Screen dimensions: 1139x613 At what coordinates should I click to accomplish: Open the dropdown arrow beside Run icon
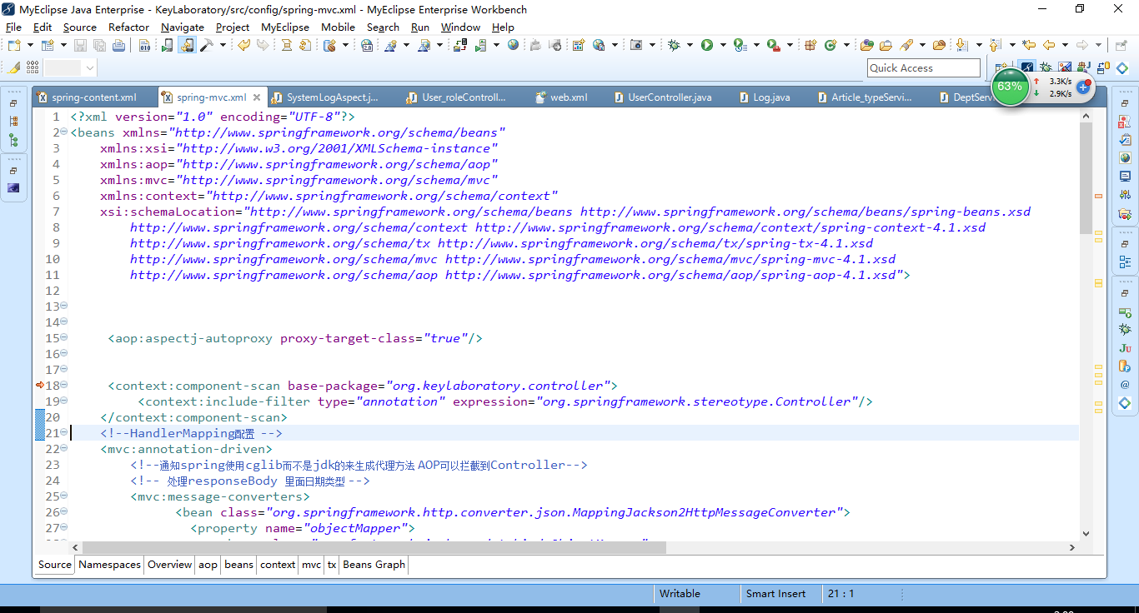(723, 45)
